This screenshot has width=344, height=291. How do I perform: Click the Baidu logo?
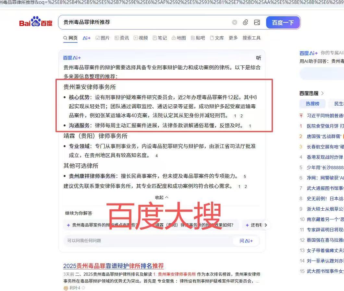pyautogui.click(x=36, y=22)
